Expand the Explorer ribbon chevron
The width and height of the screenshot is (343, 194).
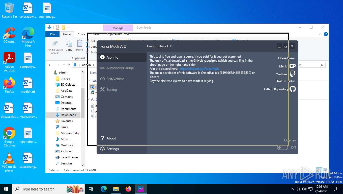click(x=321, y=34)
